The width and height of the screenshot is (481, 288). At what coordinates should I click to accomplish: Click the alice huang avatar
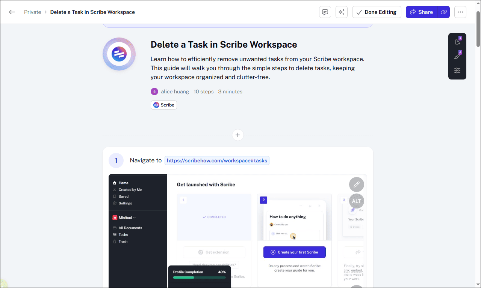pos(154,91)
